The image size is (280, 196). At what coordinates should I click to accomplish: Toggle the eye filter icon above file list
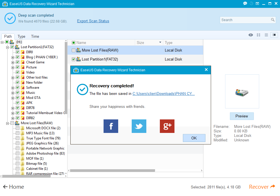[x=250, y=35]
